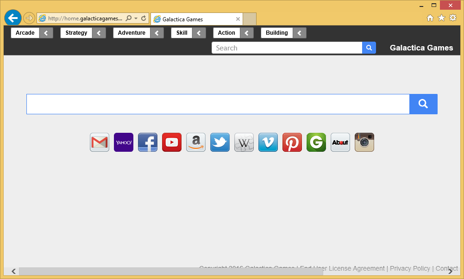Expand the Building category arrow

(x=299, y=33)
